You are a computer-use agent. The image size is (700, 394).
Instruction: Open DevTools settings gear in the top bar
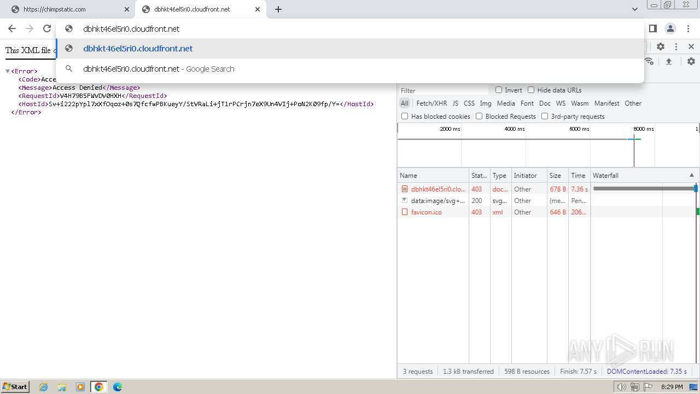[661, 47]
